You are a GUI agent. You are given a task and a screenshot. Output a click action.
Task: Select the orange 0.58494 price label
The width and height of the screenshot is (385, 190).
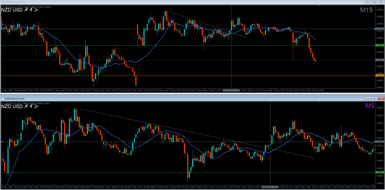point(379,75)
